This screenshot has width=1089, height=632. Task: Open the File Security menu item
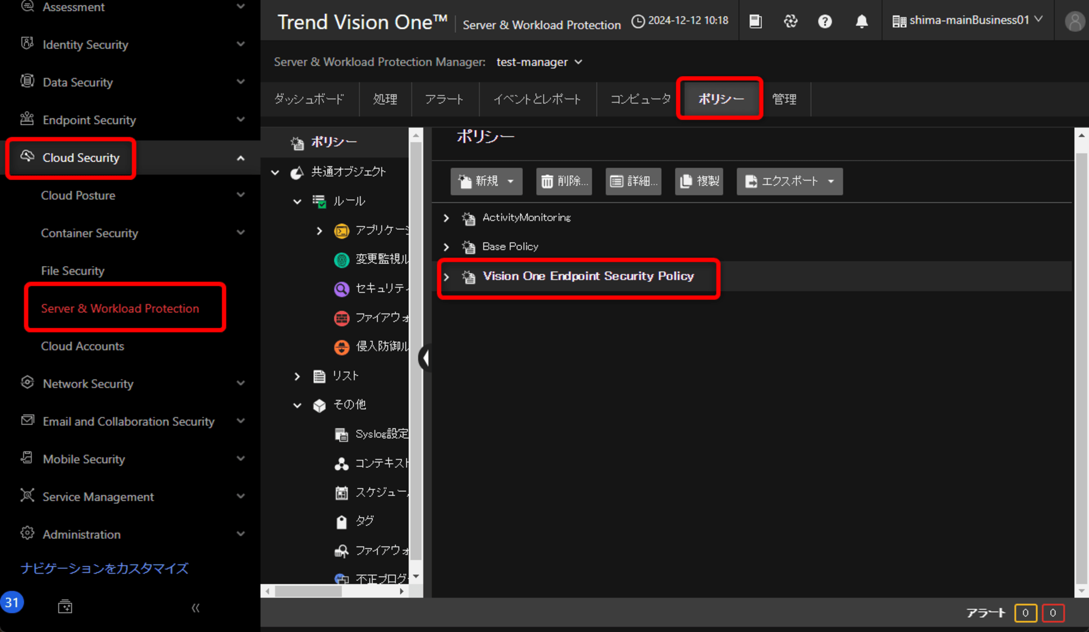73,271
